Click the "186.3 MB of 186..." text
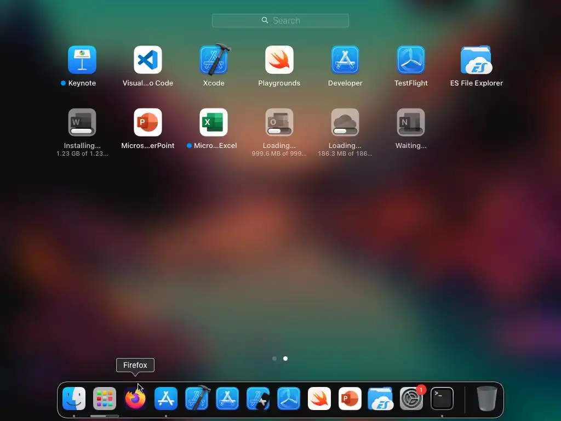The height and width of the screenshot is (421, 561). point(345,153)
